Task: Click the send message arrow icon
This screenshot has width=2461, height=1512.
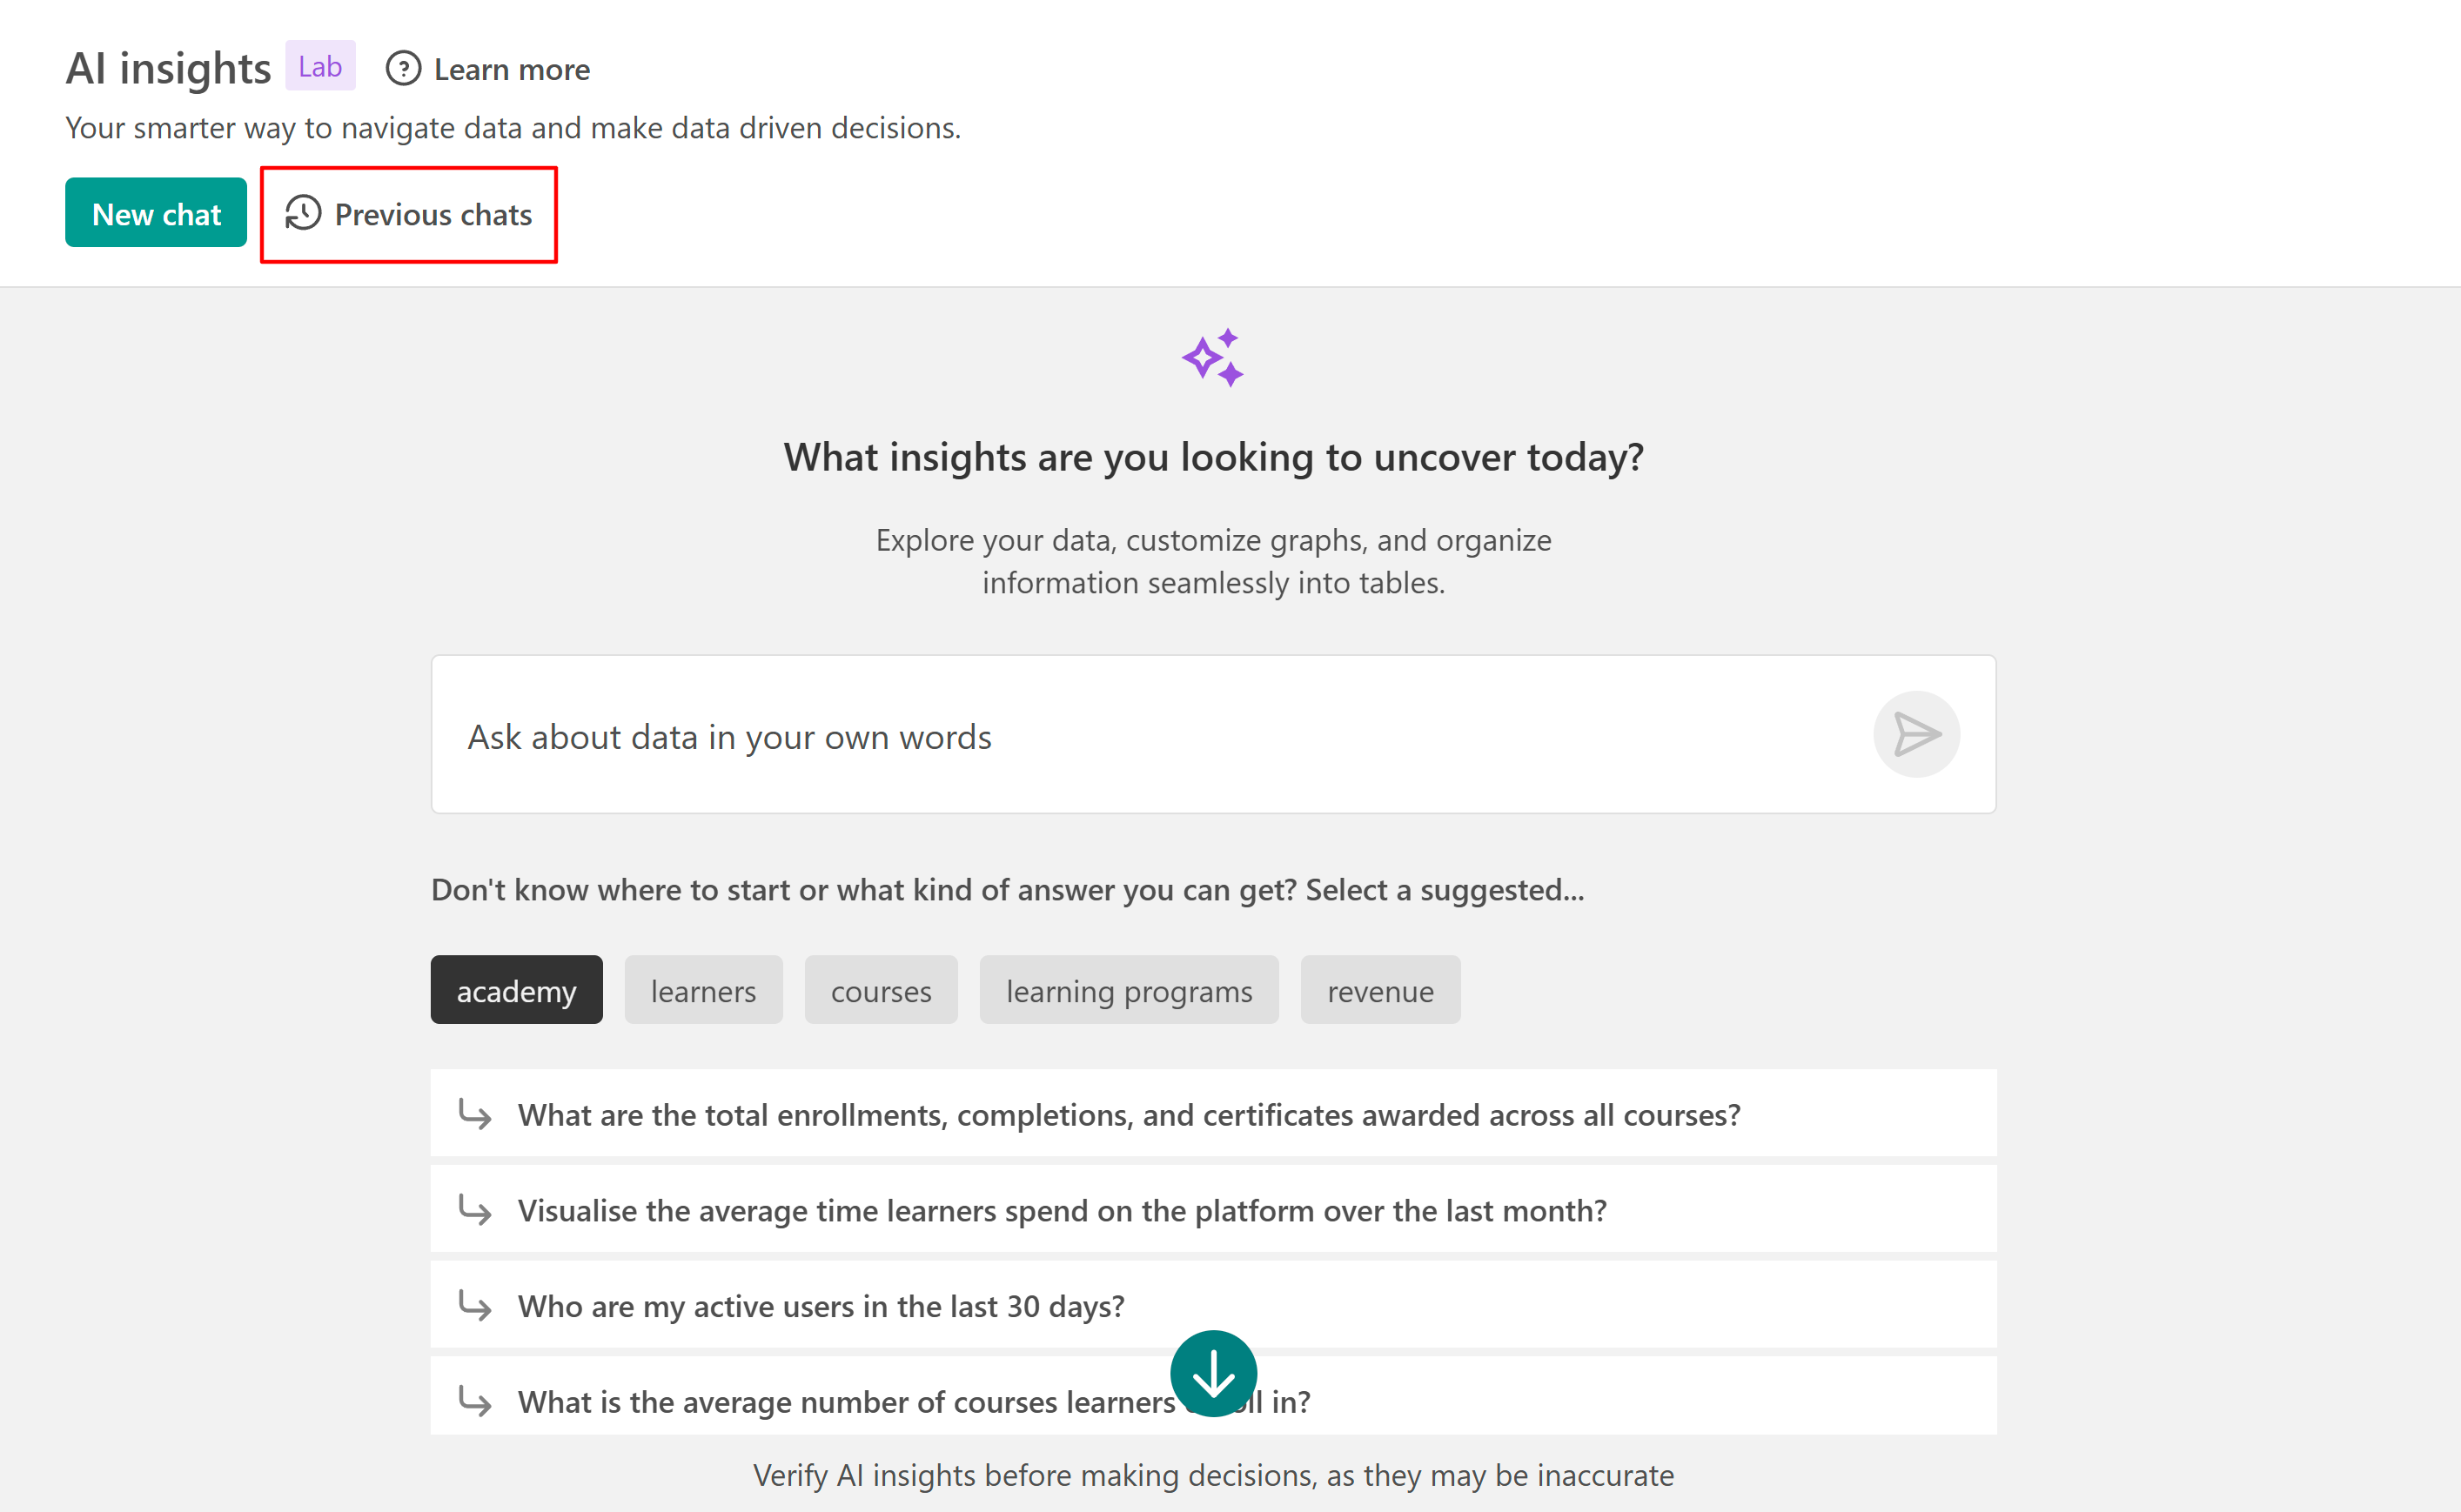Action: pyautogui.click(x=1915, y=734)
